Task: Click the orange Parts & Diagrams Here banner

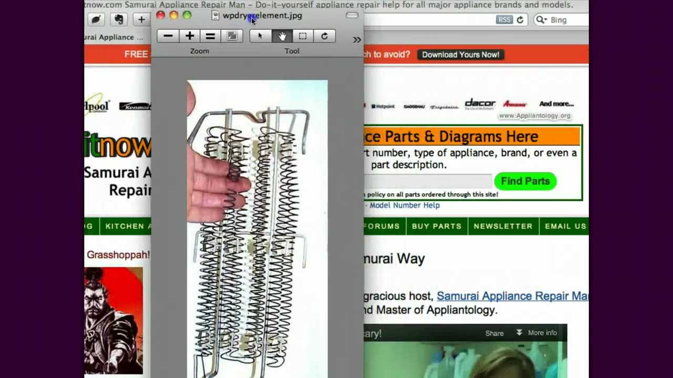Action: tap(472, 137)
